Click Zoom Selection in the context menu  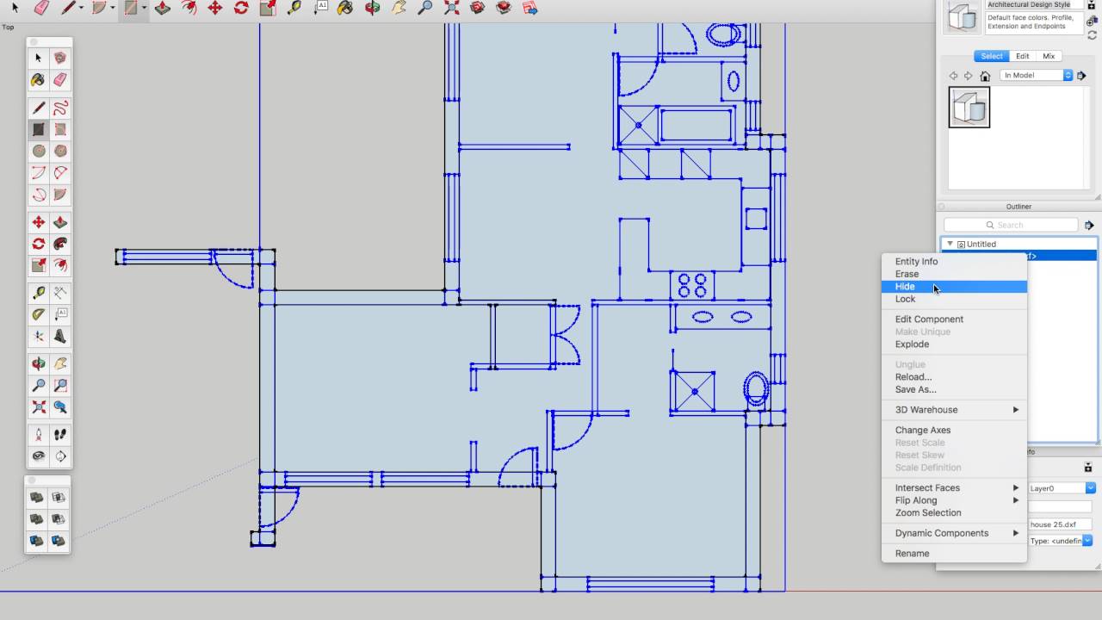[x=927, y=512]
